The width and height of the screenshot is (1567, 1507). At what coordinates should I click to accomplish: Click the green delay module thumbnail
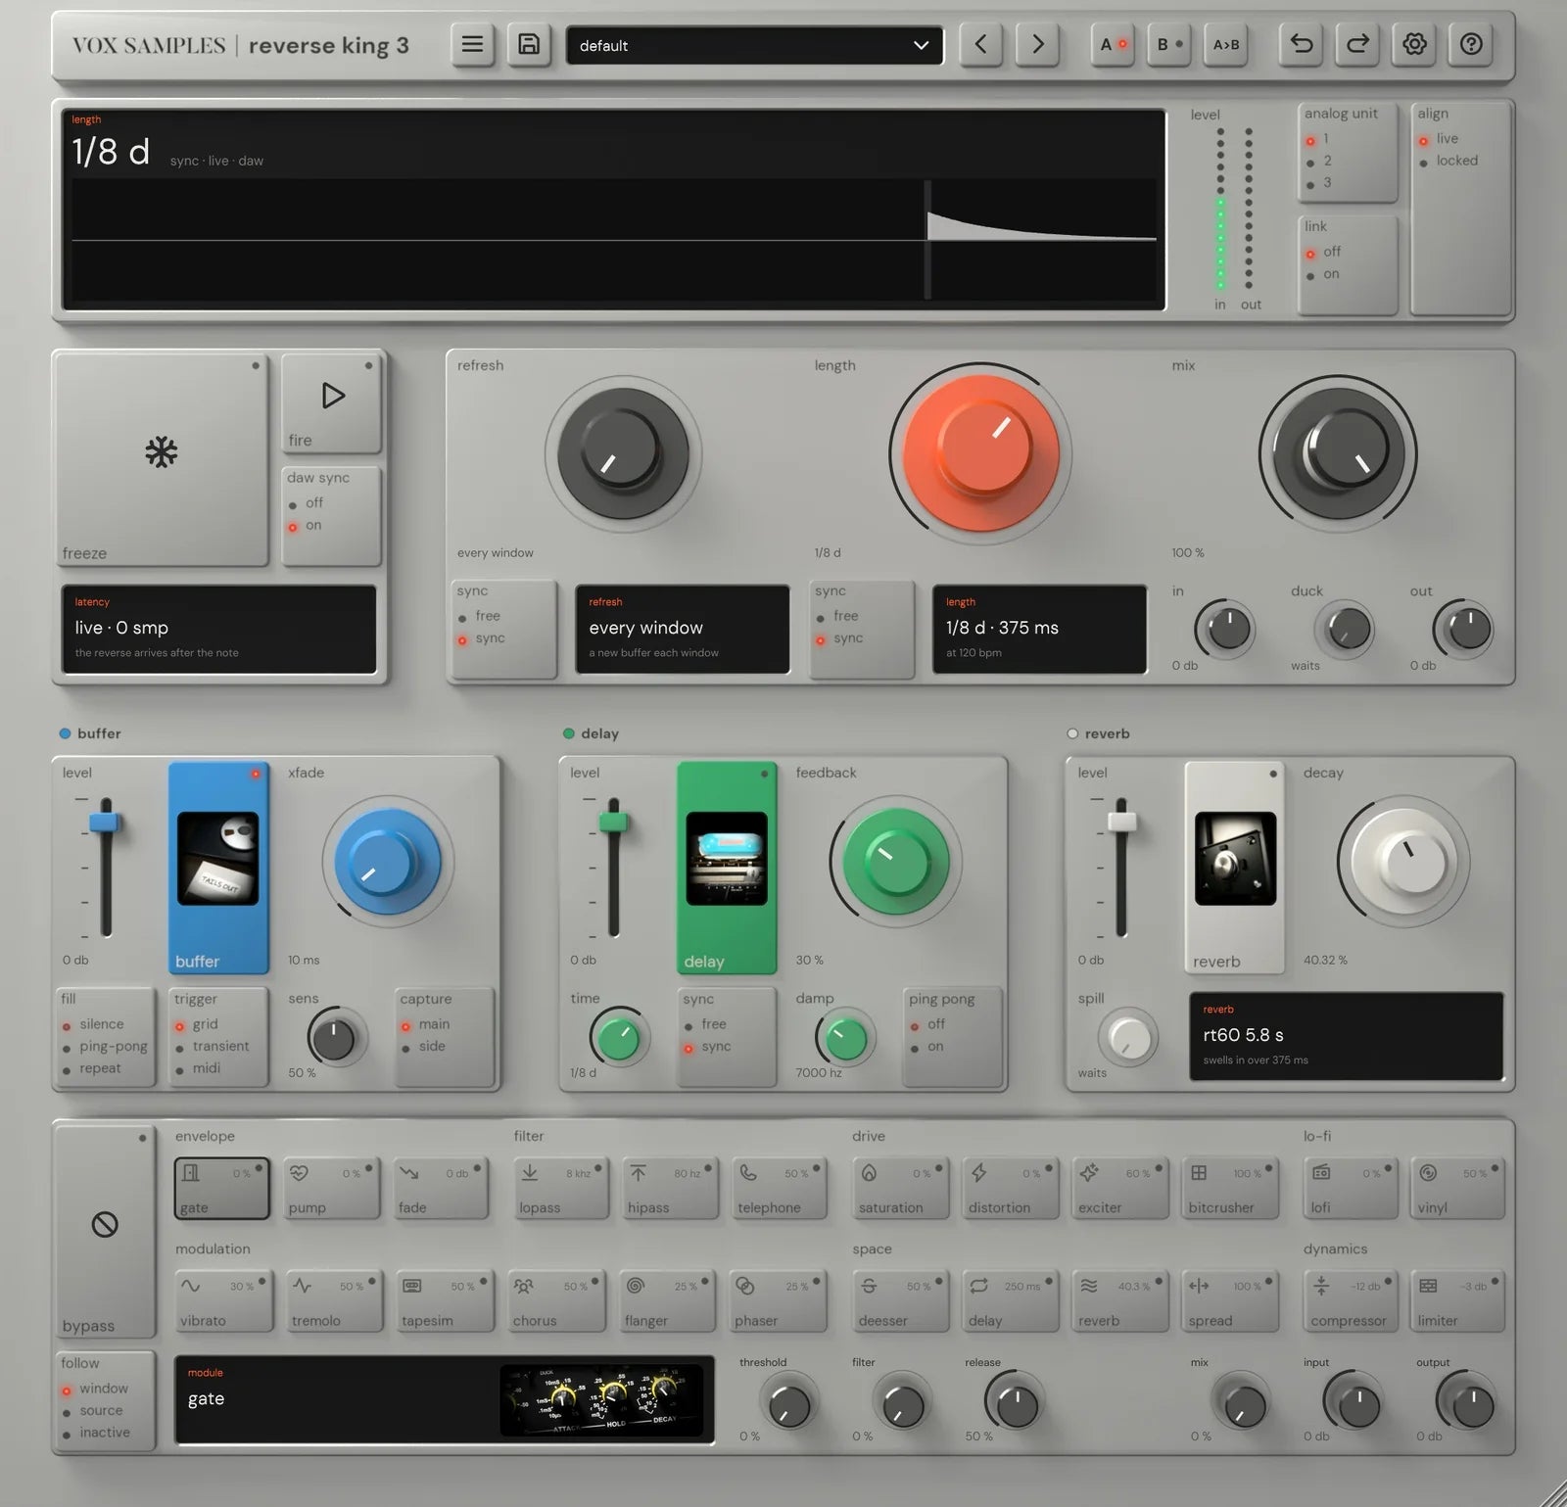[x=727, y=858]
